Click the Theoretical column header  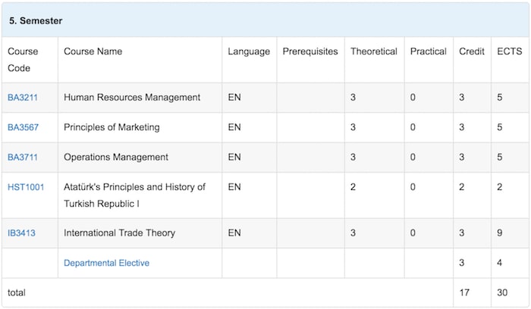click(373, 51)
